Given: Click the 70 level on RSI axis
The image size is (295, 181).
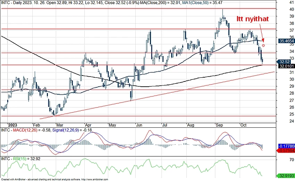Looking at the screenshot, I should tap(282, 159).
